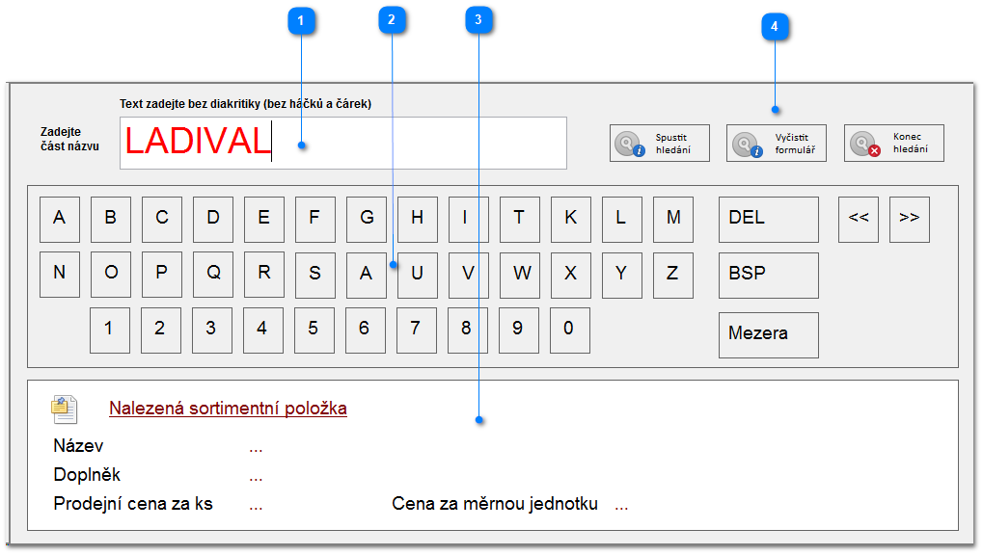Tap the letter Q key
This screenshot has height=555, width=983.
(x=213, y=275)
